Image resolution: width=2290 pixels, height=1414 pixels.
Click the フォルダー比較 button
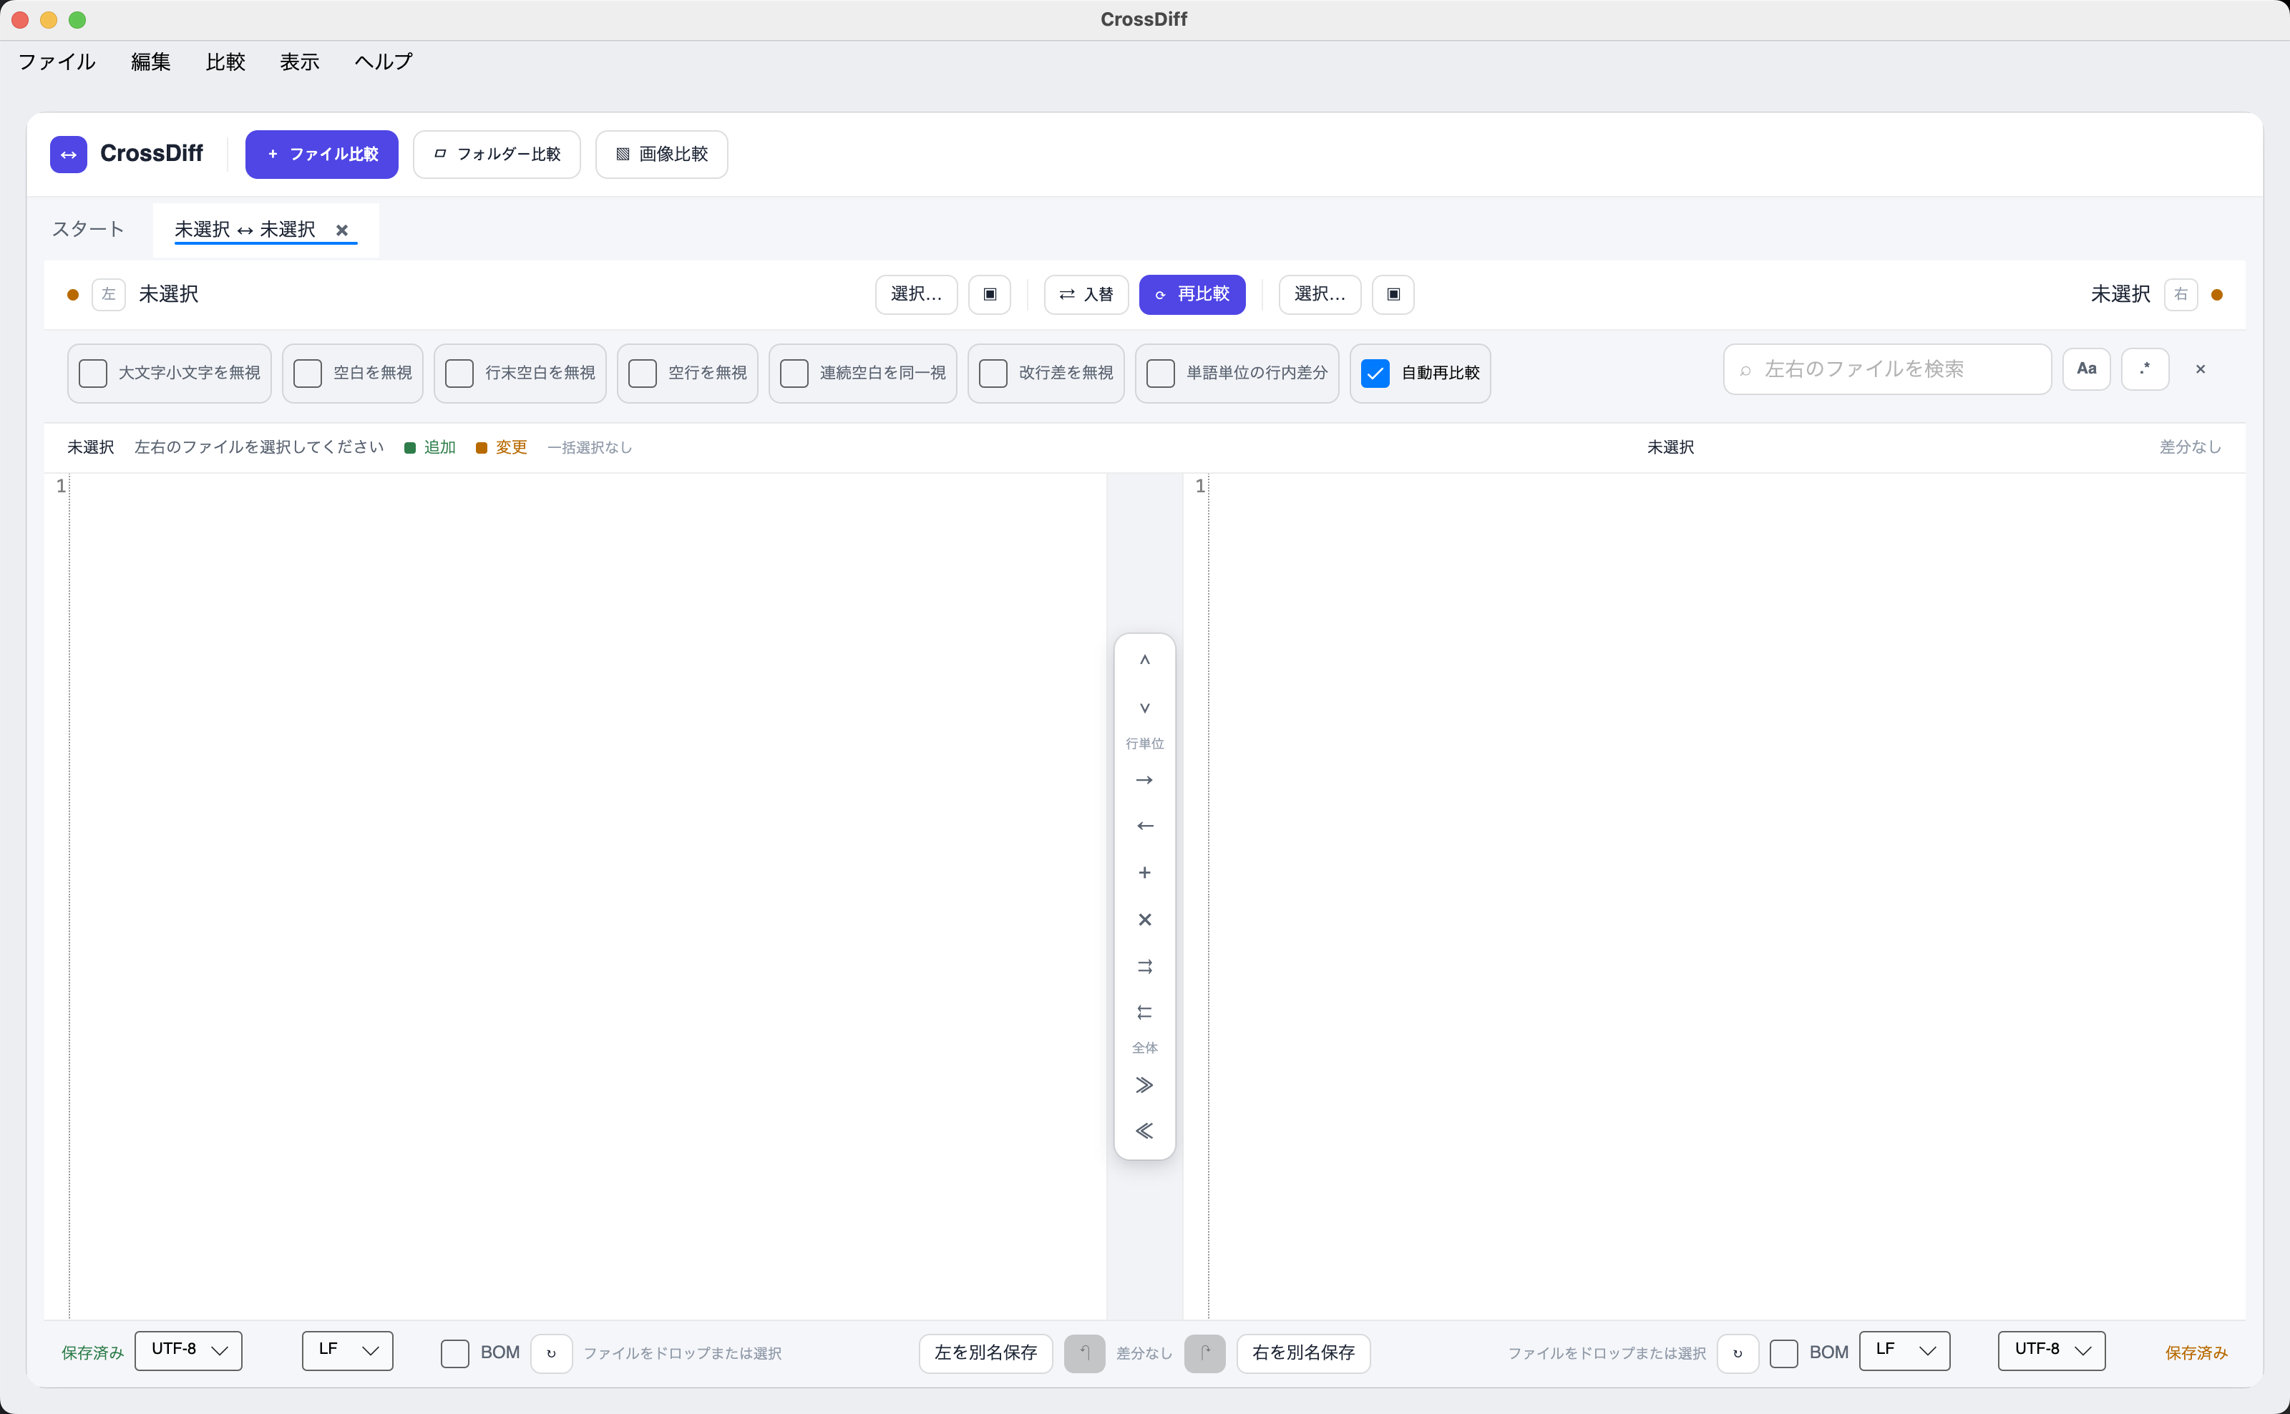pyautogui.click(x=497, y=155)
